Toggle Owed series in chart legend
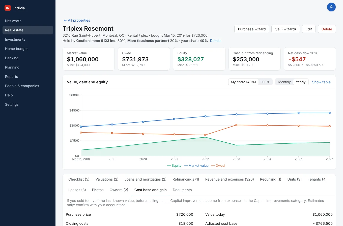 (x=218, y=166)
